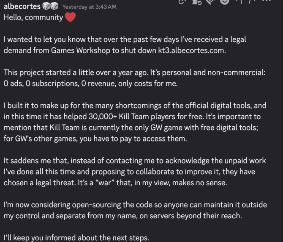
Task: Open albecortes user profile by username
Action: tap(22, 6)
